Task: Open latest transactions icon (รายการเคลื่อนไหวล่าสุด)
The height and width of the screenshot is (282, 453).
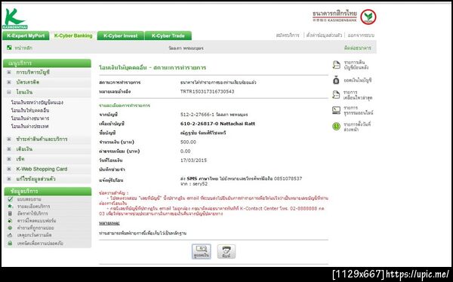Action: 336,95
